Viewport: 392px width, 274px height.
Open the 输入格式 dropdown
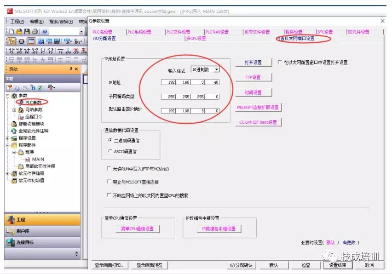coord(216,69)
